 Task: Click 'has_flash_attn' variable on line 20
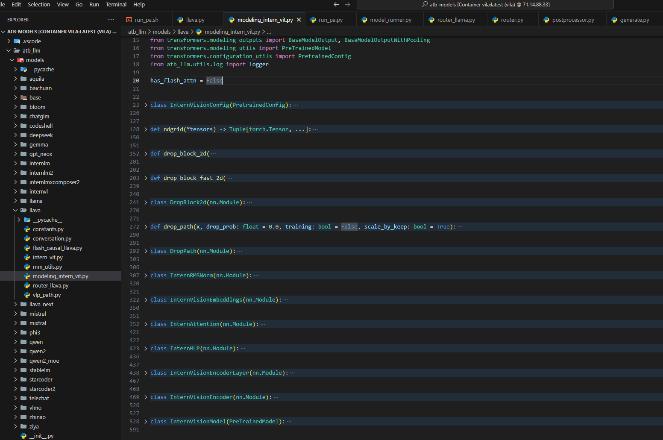click(173, 80)
